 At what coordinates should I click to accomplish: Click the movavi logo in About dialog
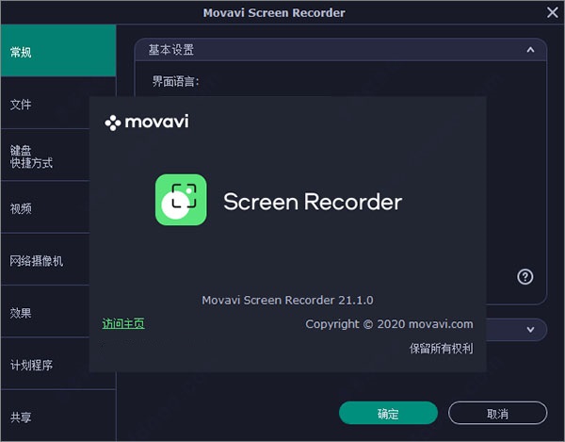pos(147,123)
